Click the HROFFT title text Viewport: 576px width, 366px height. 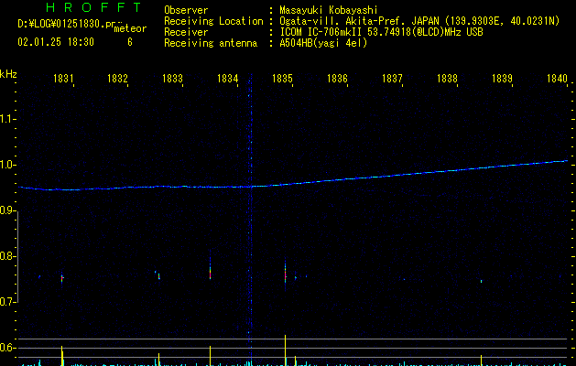(x=93, y=7)
